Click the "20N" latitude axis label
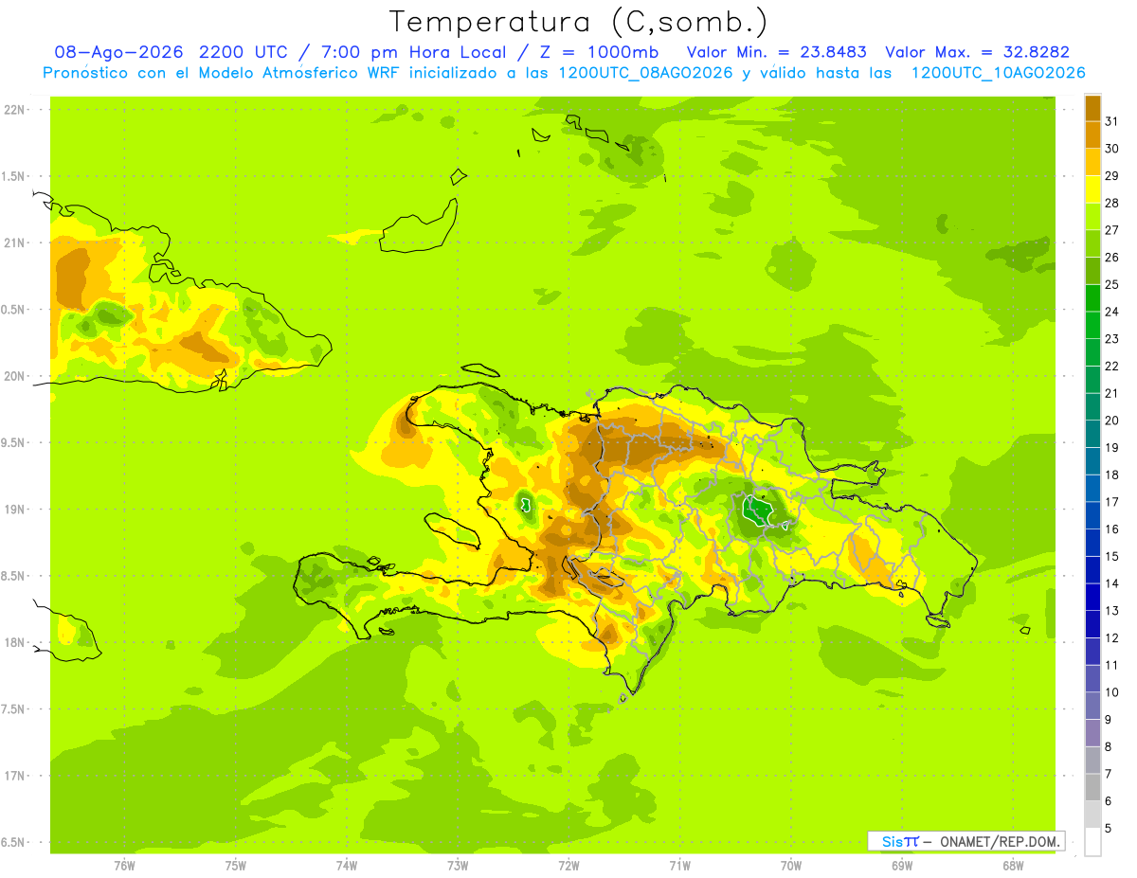The width and height of the screenshot is (1137, 878). tap(14, 376)
